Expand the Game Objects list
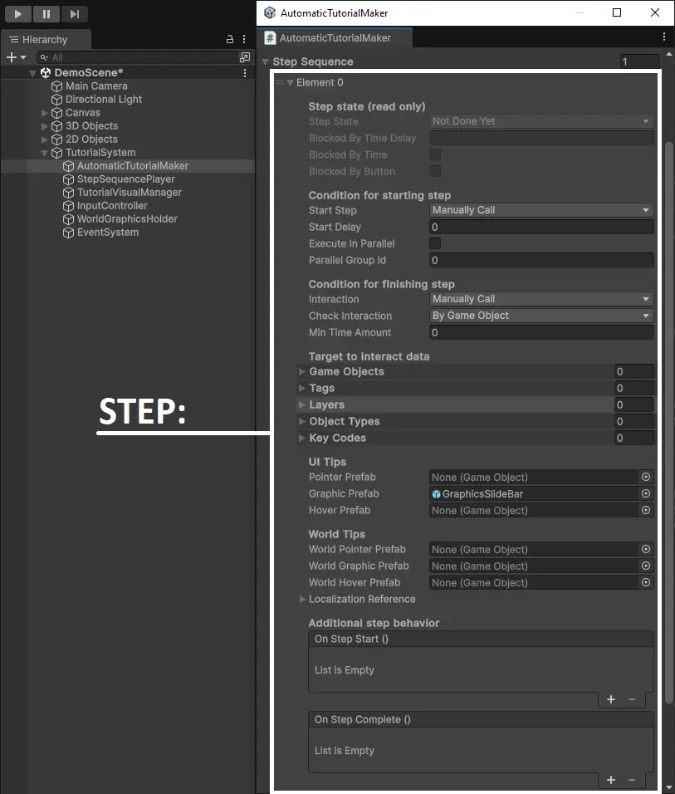 coord(302,371)
